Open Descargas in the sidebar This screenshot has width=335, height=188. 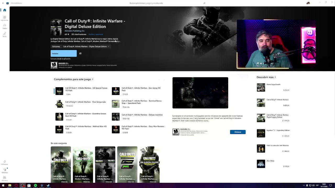click(x=4, y=171)
